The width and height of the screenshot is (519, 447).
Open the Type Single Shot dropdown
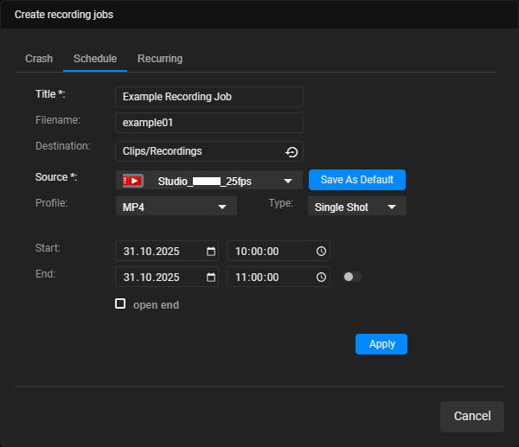[x=357, y=206]
